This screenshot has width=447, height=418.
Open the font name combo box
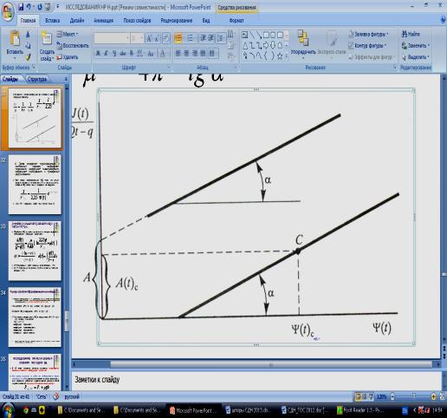point(112,38)
